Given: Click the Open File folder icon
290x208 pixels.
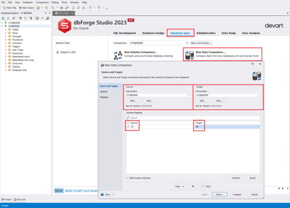Looking at the screenshot, I should (53, 8).
